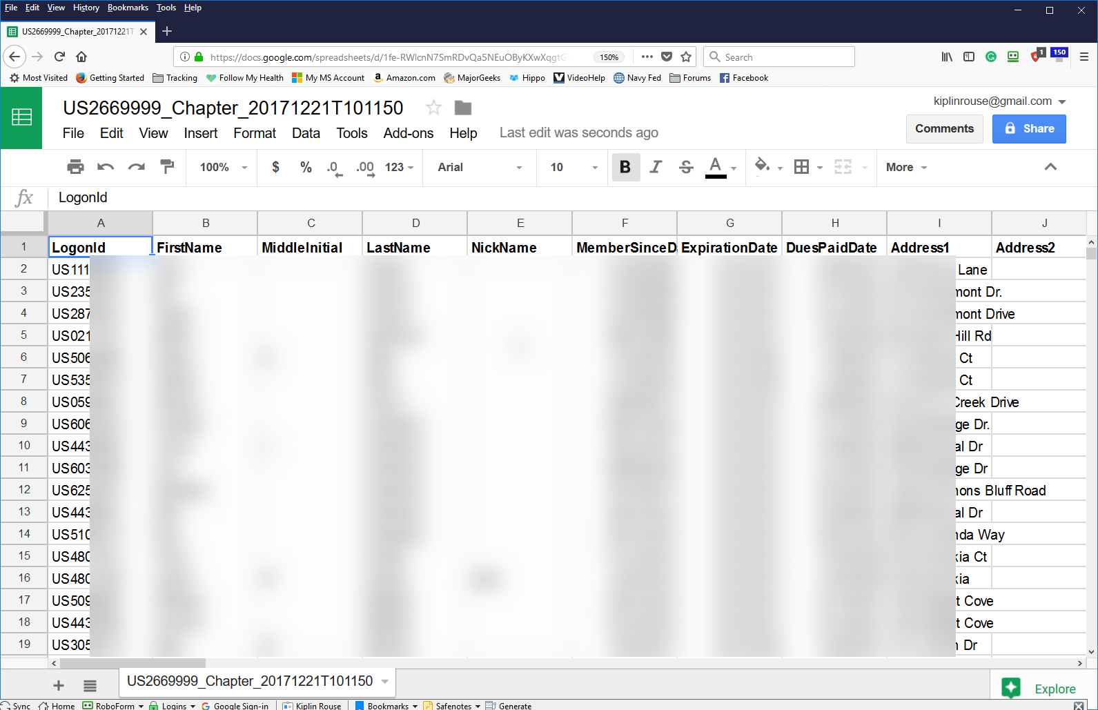
Task: Toggle Bold formatting
Action: click(625, 167)
